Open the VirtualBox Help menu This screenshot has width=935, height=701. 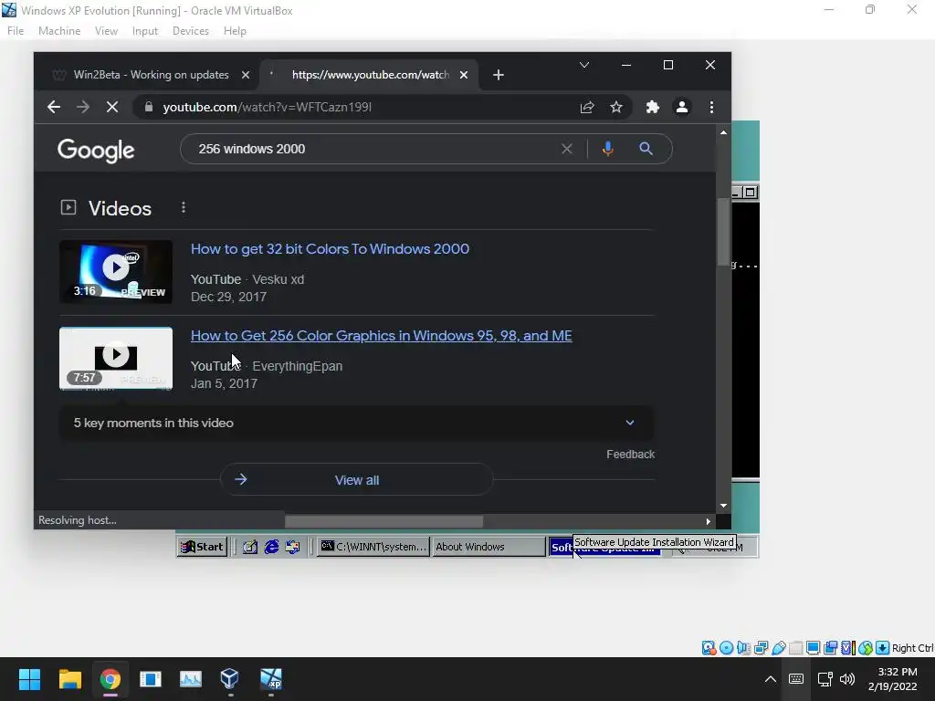point(235,31)
